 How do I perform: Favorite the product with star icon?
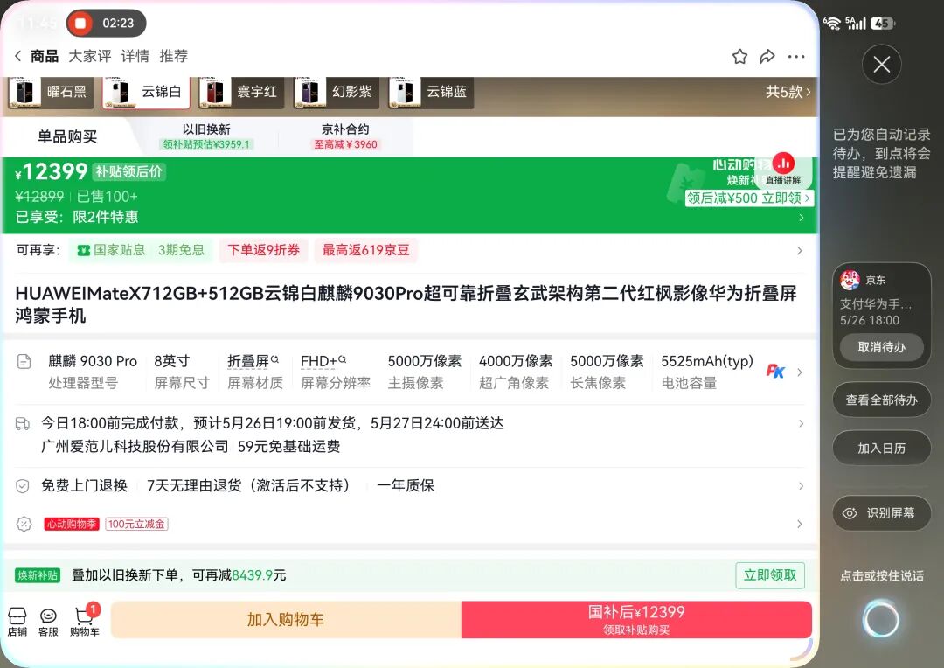[x=740, y=57]
